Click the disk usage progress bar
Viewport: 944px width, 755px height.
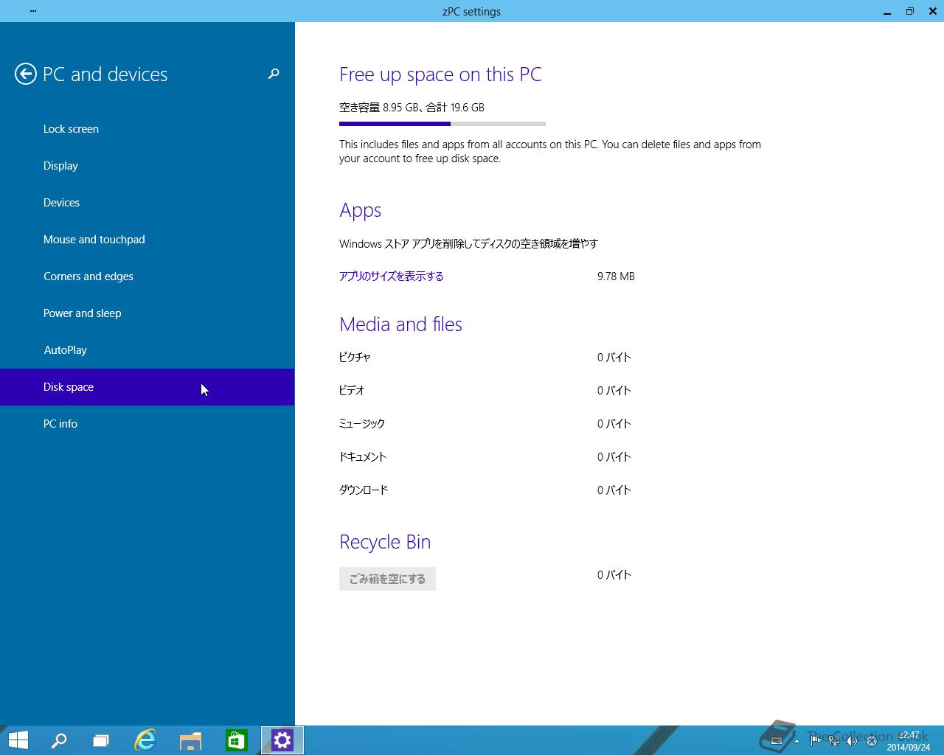point(442,124)
